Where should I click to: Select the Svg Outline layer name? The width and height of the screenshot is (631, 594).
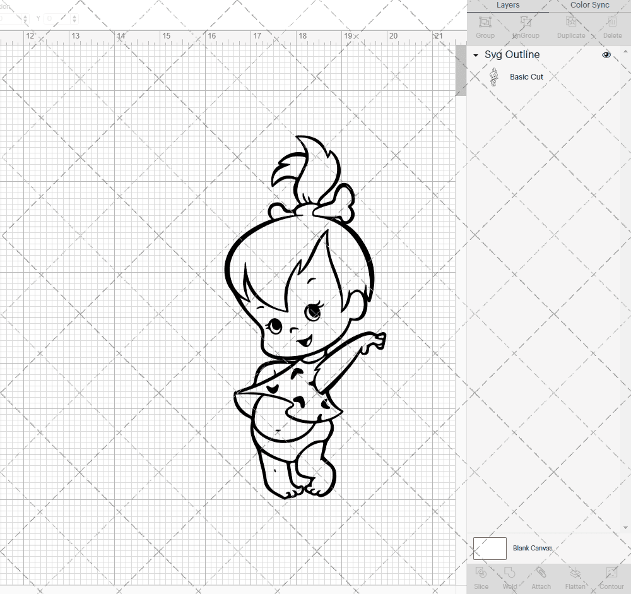[x=512, y=55]
